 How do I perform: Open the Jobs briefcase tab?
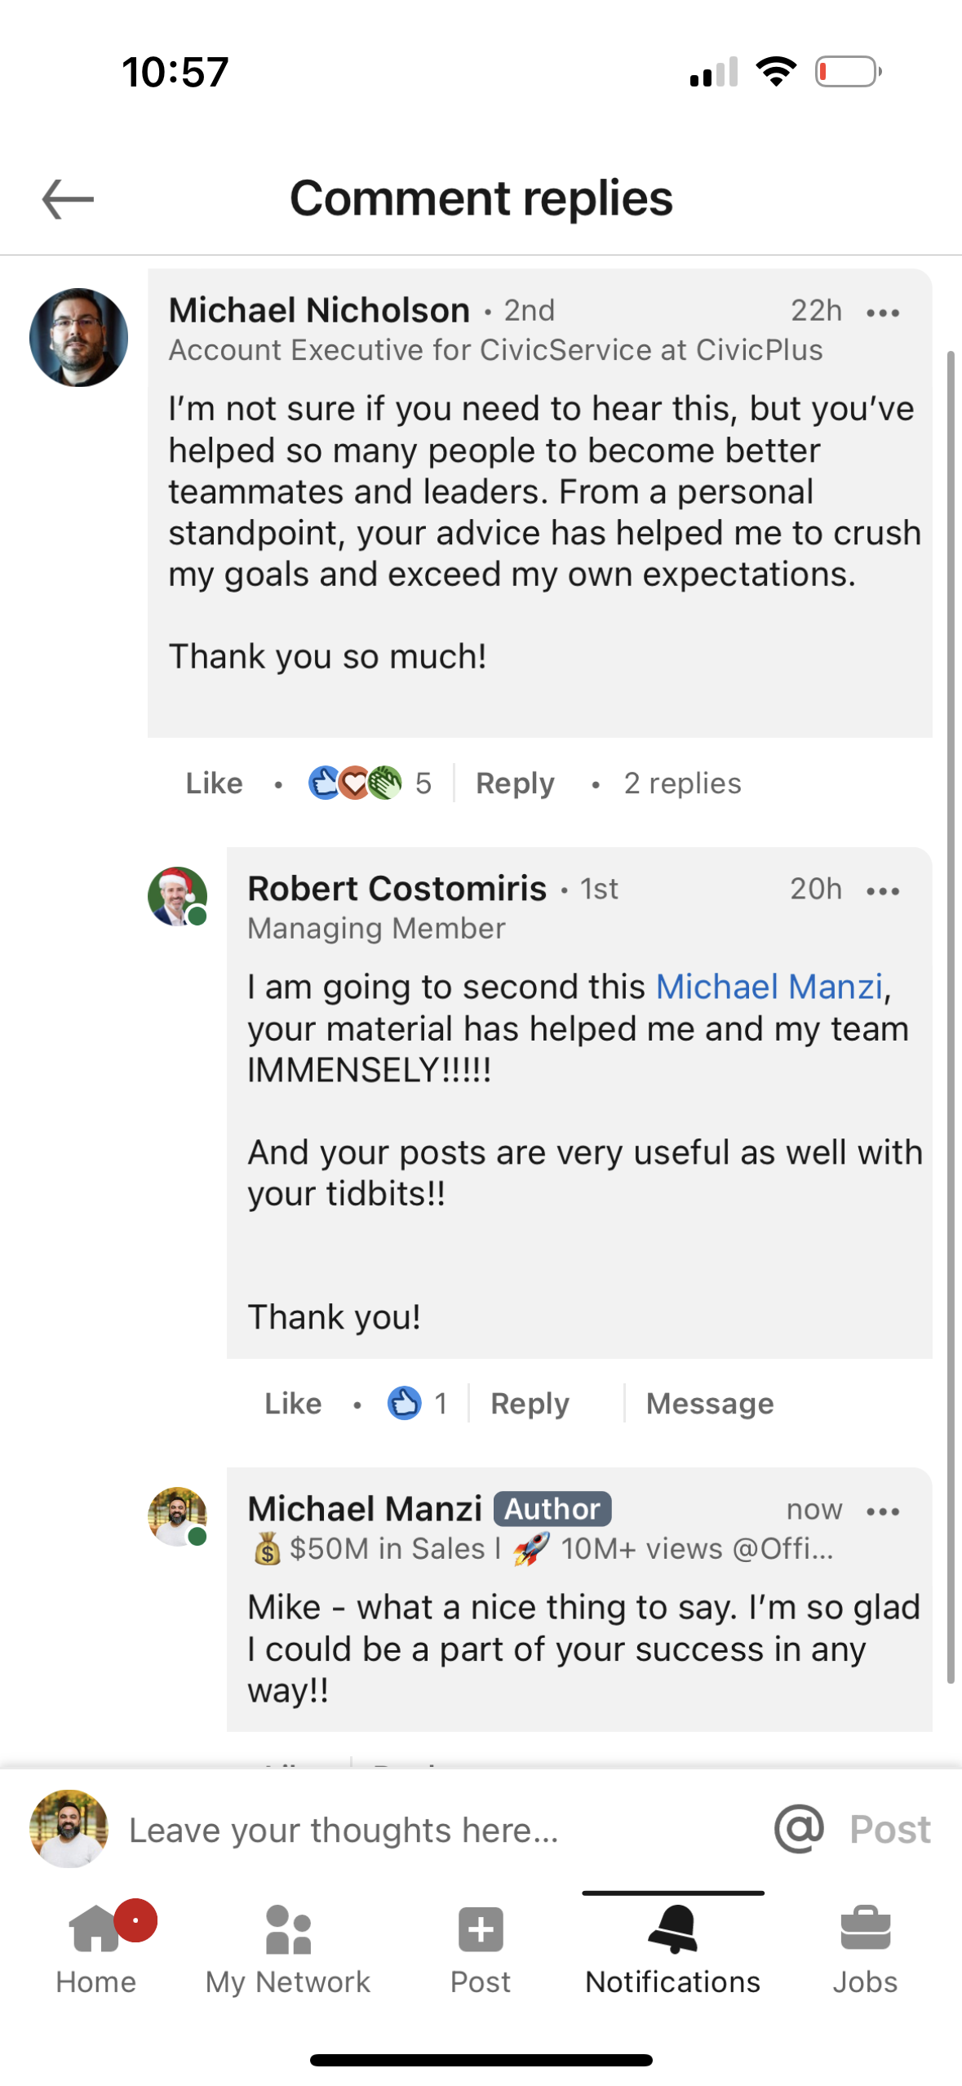point(865,1950)
